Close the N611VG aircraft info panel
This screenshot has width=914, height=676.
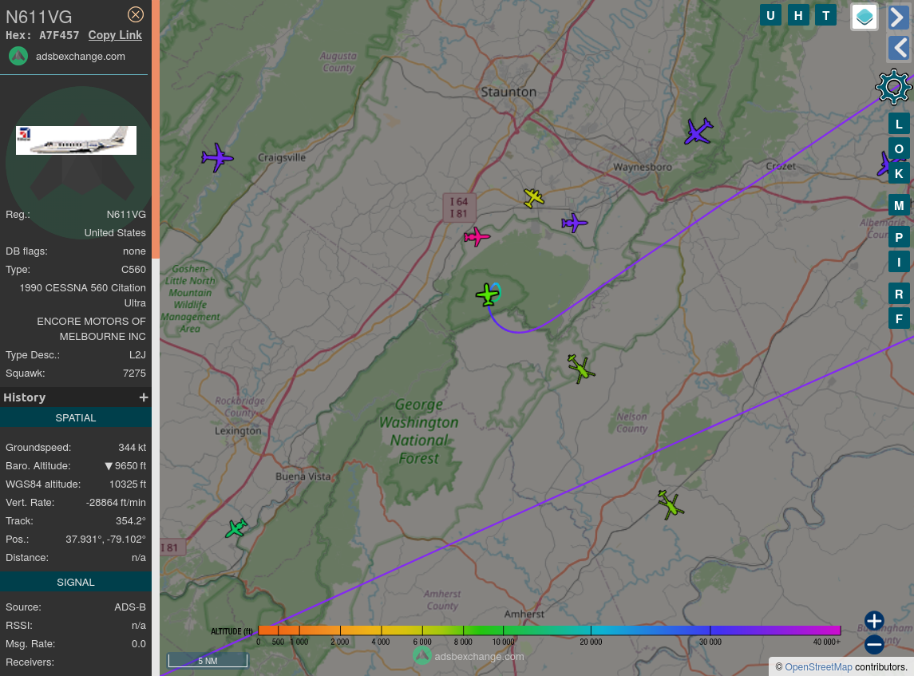tap(136, 14)
